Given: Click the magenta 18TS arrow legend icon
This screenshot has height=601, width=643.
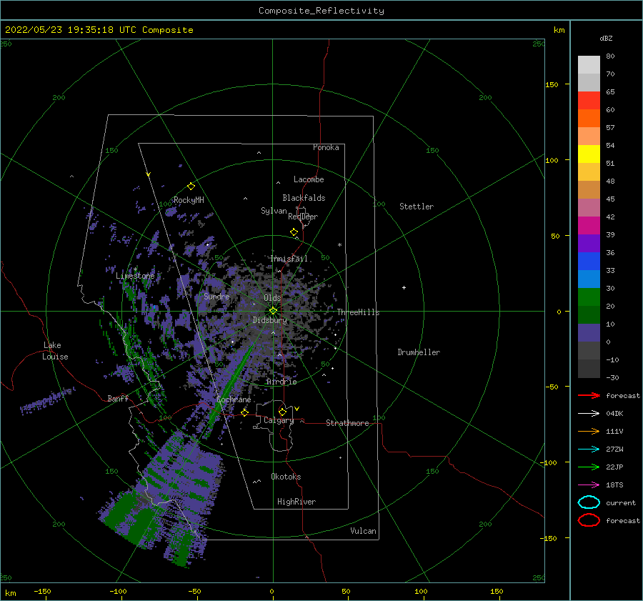Looking at the screenshot, I should click(x=589, y=485).
